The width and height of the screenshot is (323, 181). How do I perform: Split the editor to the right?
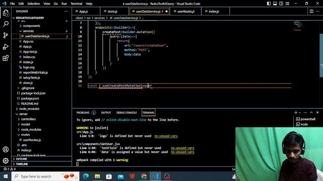311,11
